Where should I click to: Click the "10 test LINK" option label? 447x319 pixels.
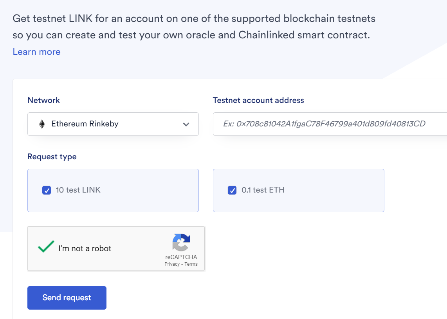click(x=78, y=190)
